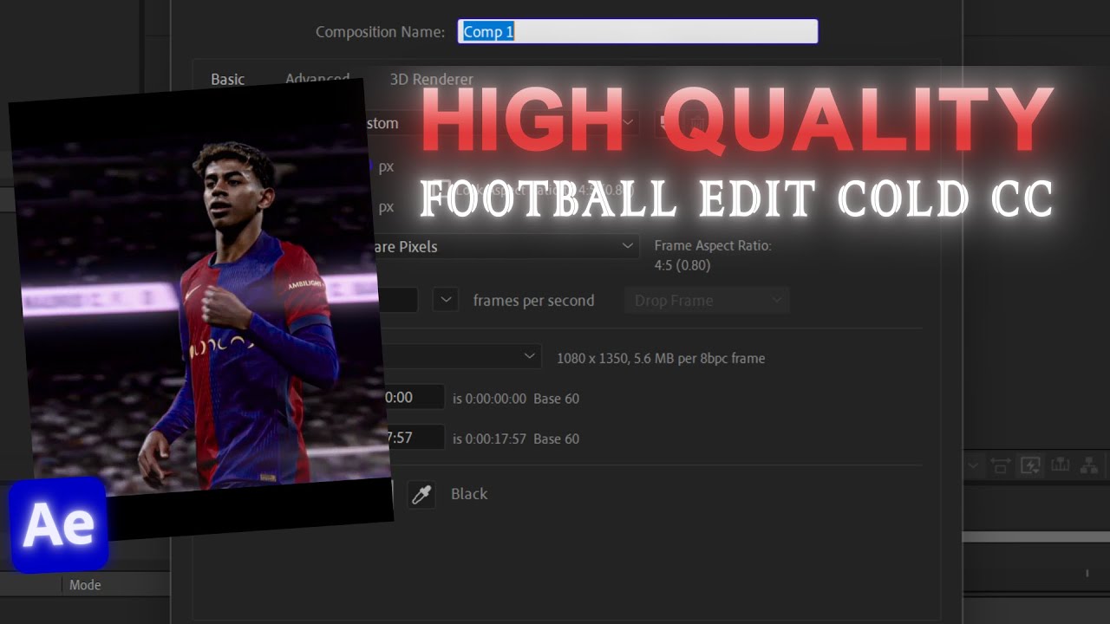Click the eyedropper for background color
Viewport: 1110px width, 624px height.
(x=421, y=494)
